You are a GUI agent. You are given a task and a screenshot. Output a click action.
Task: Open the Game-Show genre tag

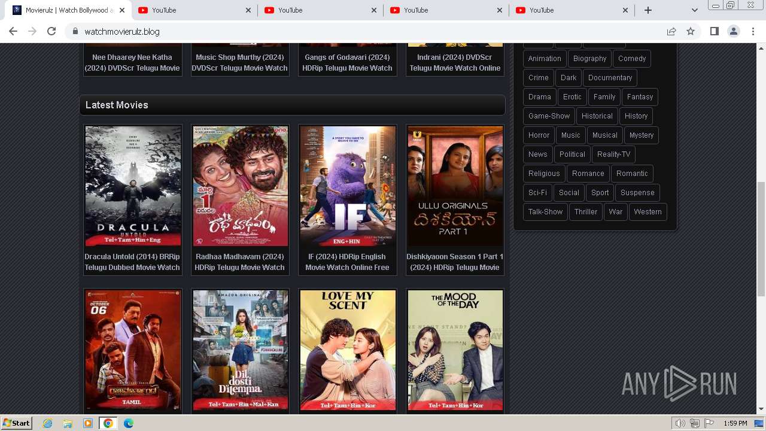pos(549,116)
